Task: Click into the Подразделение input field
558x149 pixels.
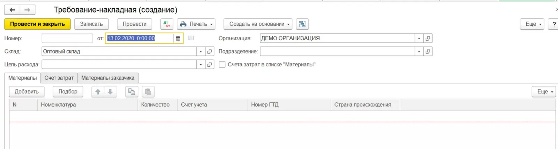Action: click(337, 51)
